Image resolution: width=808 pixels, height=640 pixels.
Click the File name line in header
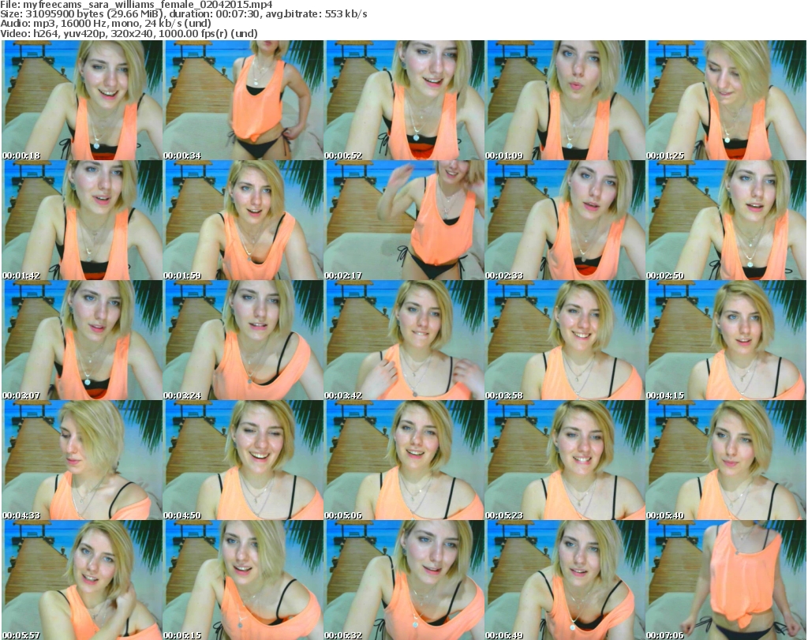point(137,5)
